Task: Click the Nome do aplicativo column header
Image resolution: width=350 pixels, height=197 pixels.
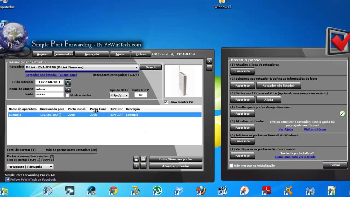Action: [23, 109]
